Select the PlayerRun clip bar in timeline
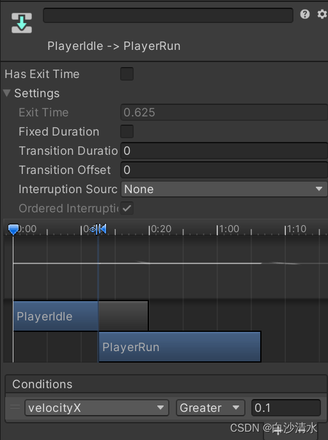328x440 pixels. (180, 347)
